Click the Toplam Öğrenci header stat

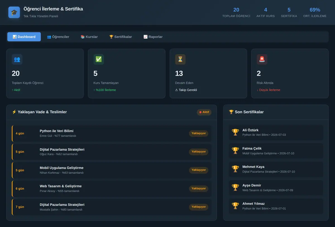[x=236, y=13]
